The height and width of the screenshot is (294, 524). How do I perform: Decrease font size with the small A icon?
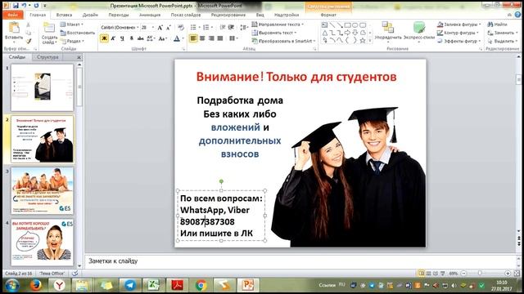169,27
